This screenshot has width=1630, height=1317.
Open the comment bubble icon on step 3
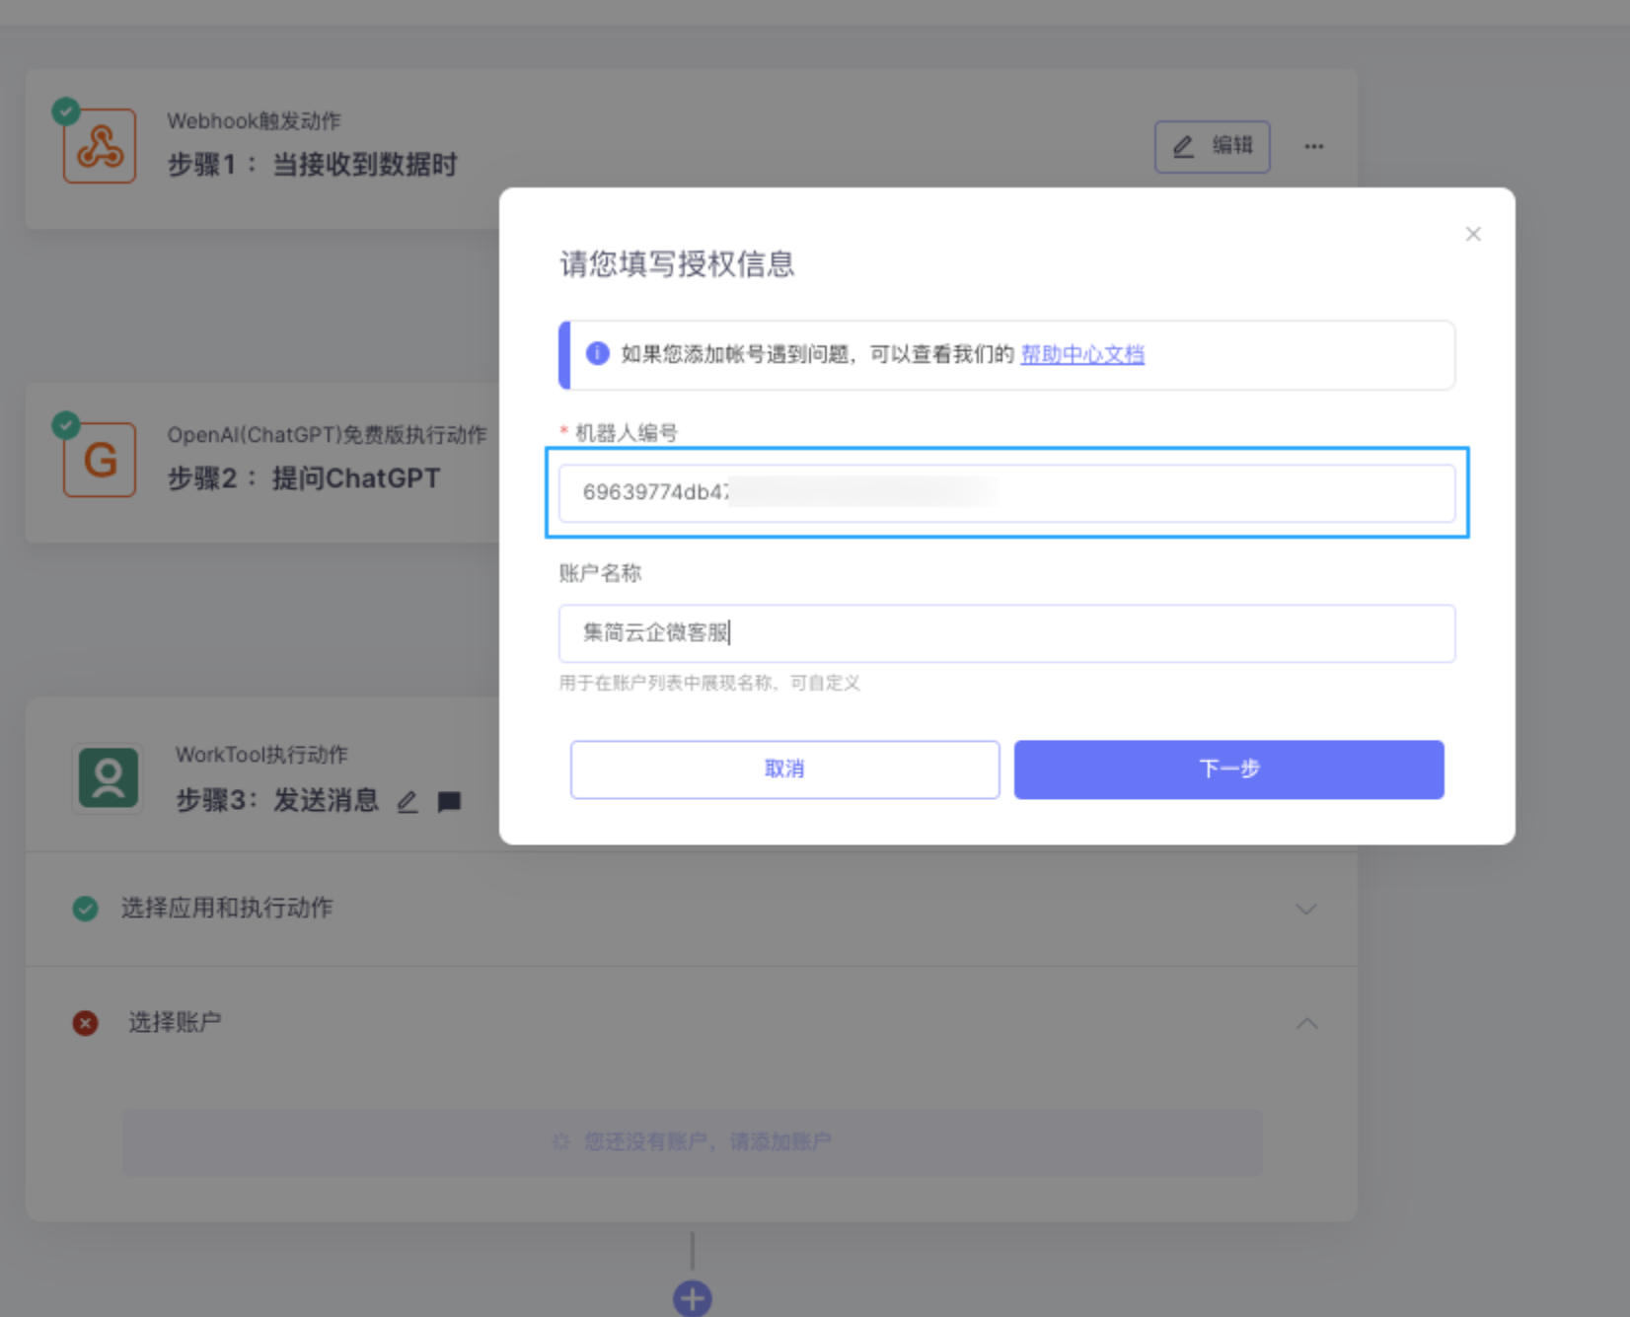point(449,802)
